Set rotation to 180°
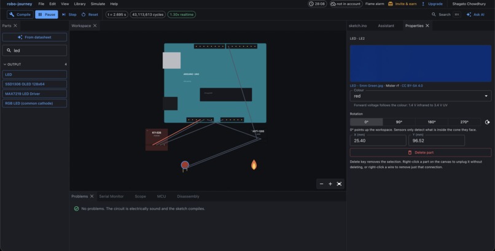This screenshot has height=251, width=495. (x=432, y=122)
